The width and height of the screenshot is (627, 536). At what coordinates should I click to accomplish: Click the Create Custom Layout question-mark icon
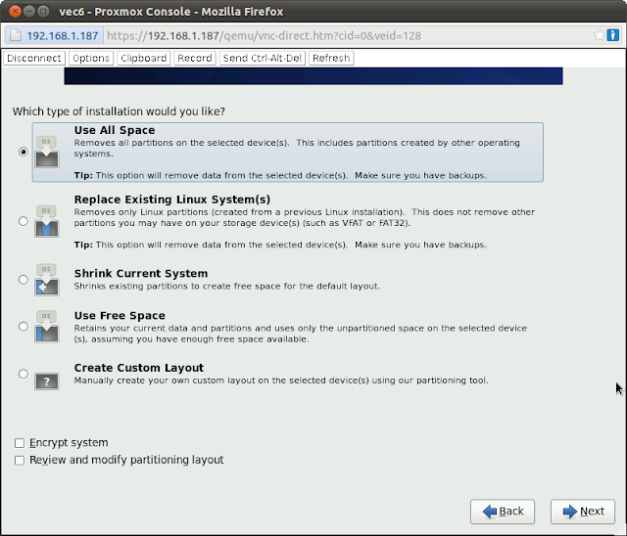(x=47, y=378)
